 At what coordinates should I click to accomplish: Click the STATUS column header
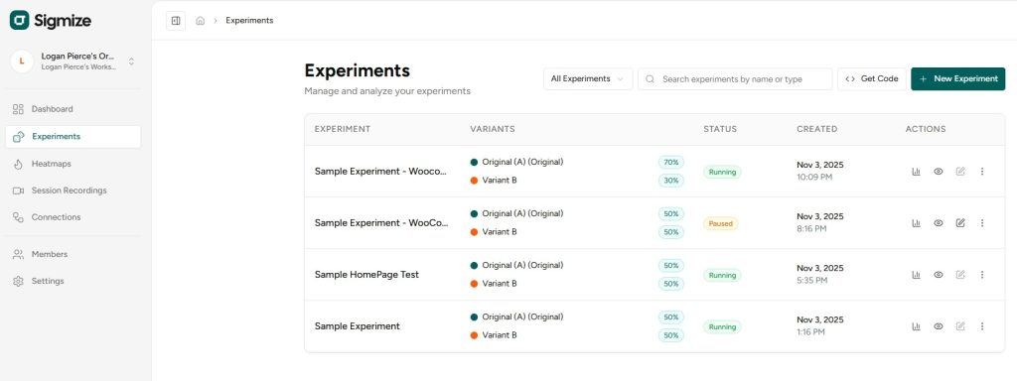pos(720,129)
